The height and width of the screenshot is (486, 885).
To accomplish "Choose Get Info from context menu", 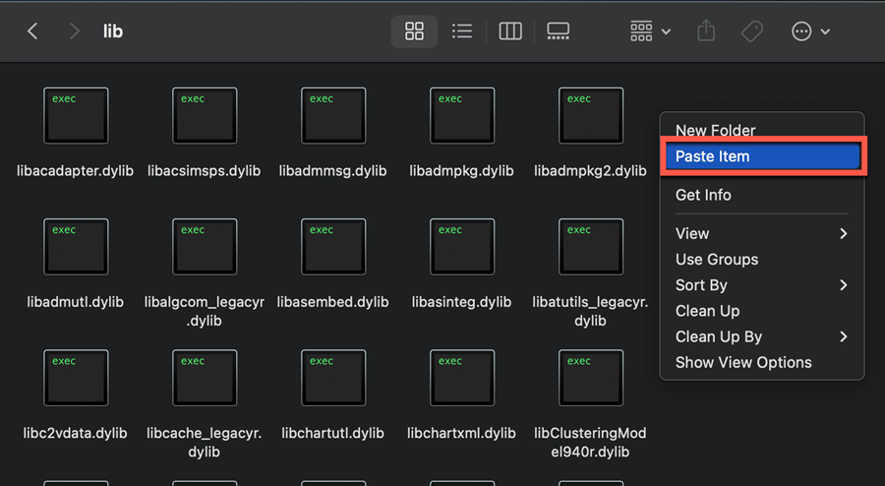I will click(762, 195).
